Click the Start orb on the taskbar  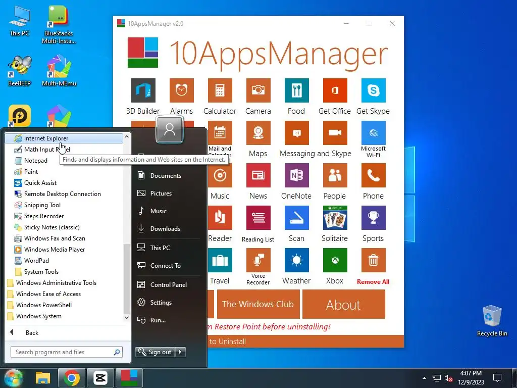[14, 378]
